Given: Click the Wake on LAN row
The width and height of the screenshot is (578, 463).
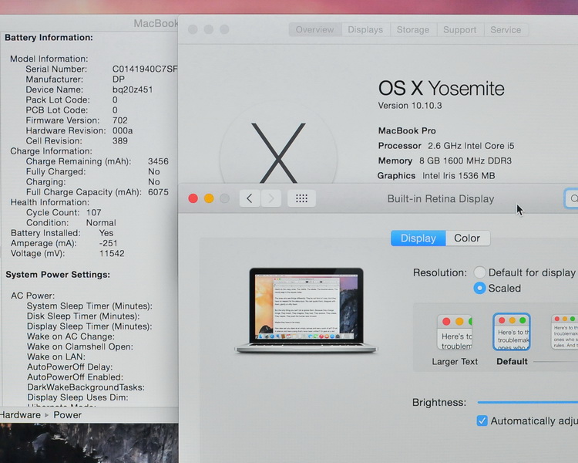Looking at the screenshot, I should (56, 357).
